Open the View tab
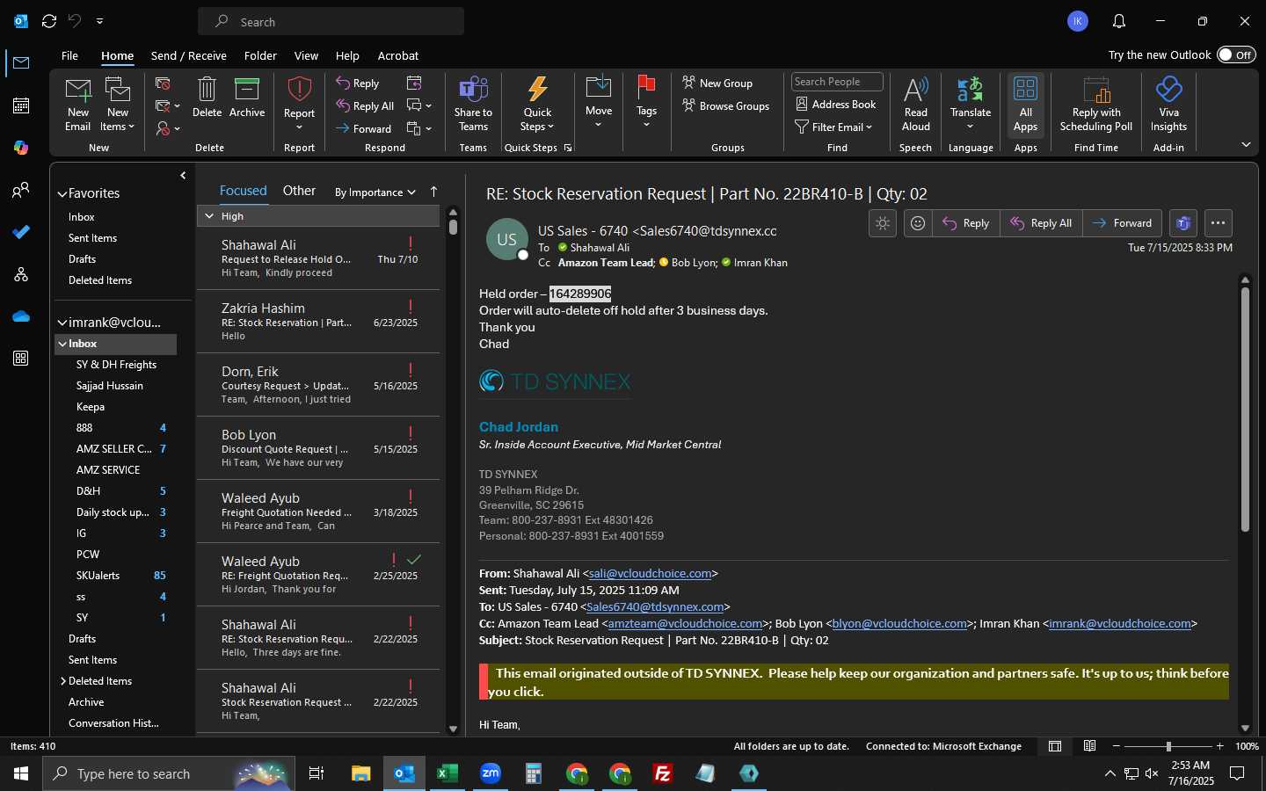Viewport: 1266px width, 791px height. click(306, 55)
